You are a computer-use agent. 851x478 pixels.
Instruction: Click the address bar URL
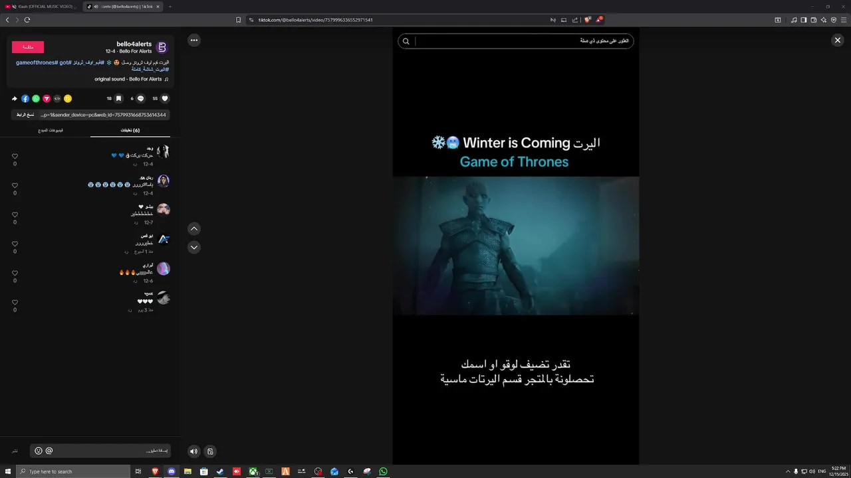click(316, 20)
